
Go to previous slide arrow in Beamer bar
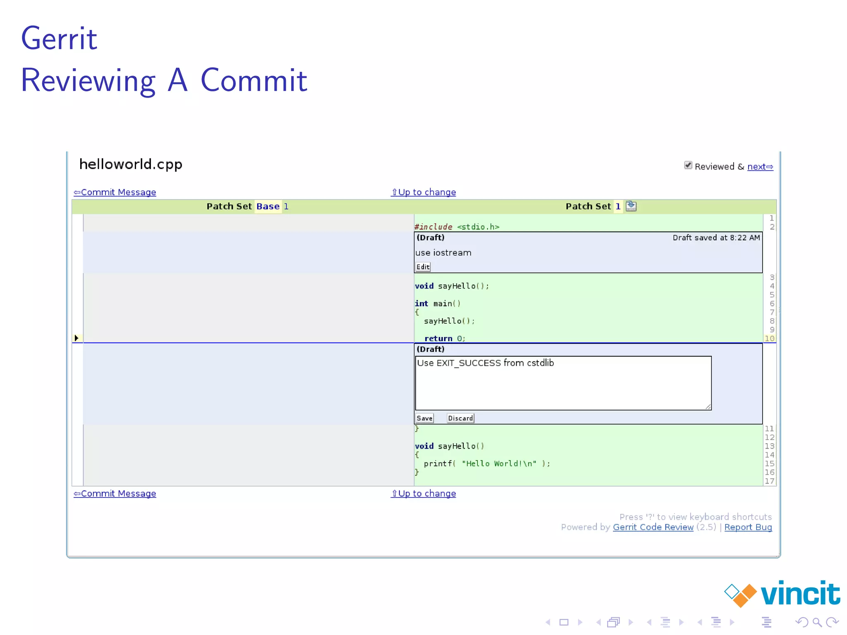(x=548, y=622)
